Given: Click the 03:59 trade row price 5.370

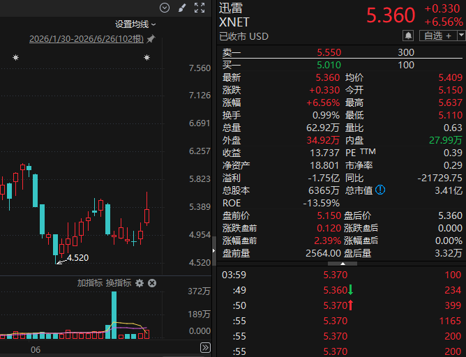Looking at the screenshot, I should (336, 275).
